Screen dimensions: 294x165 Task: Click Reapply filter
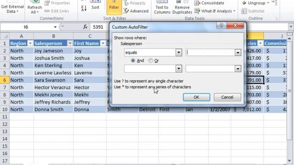tap(135, 3)
